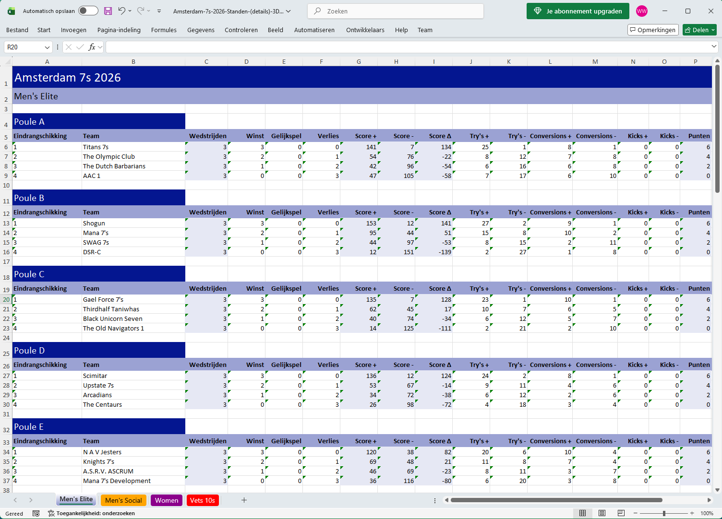Open the Undo history dropdown arrow
This screenshot has width=722, height=519.
130,11
